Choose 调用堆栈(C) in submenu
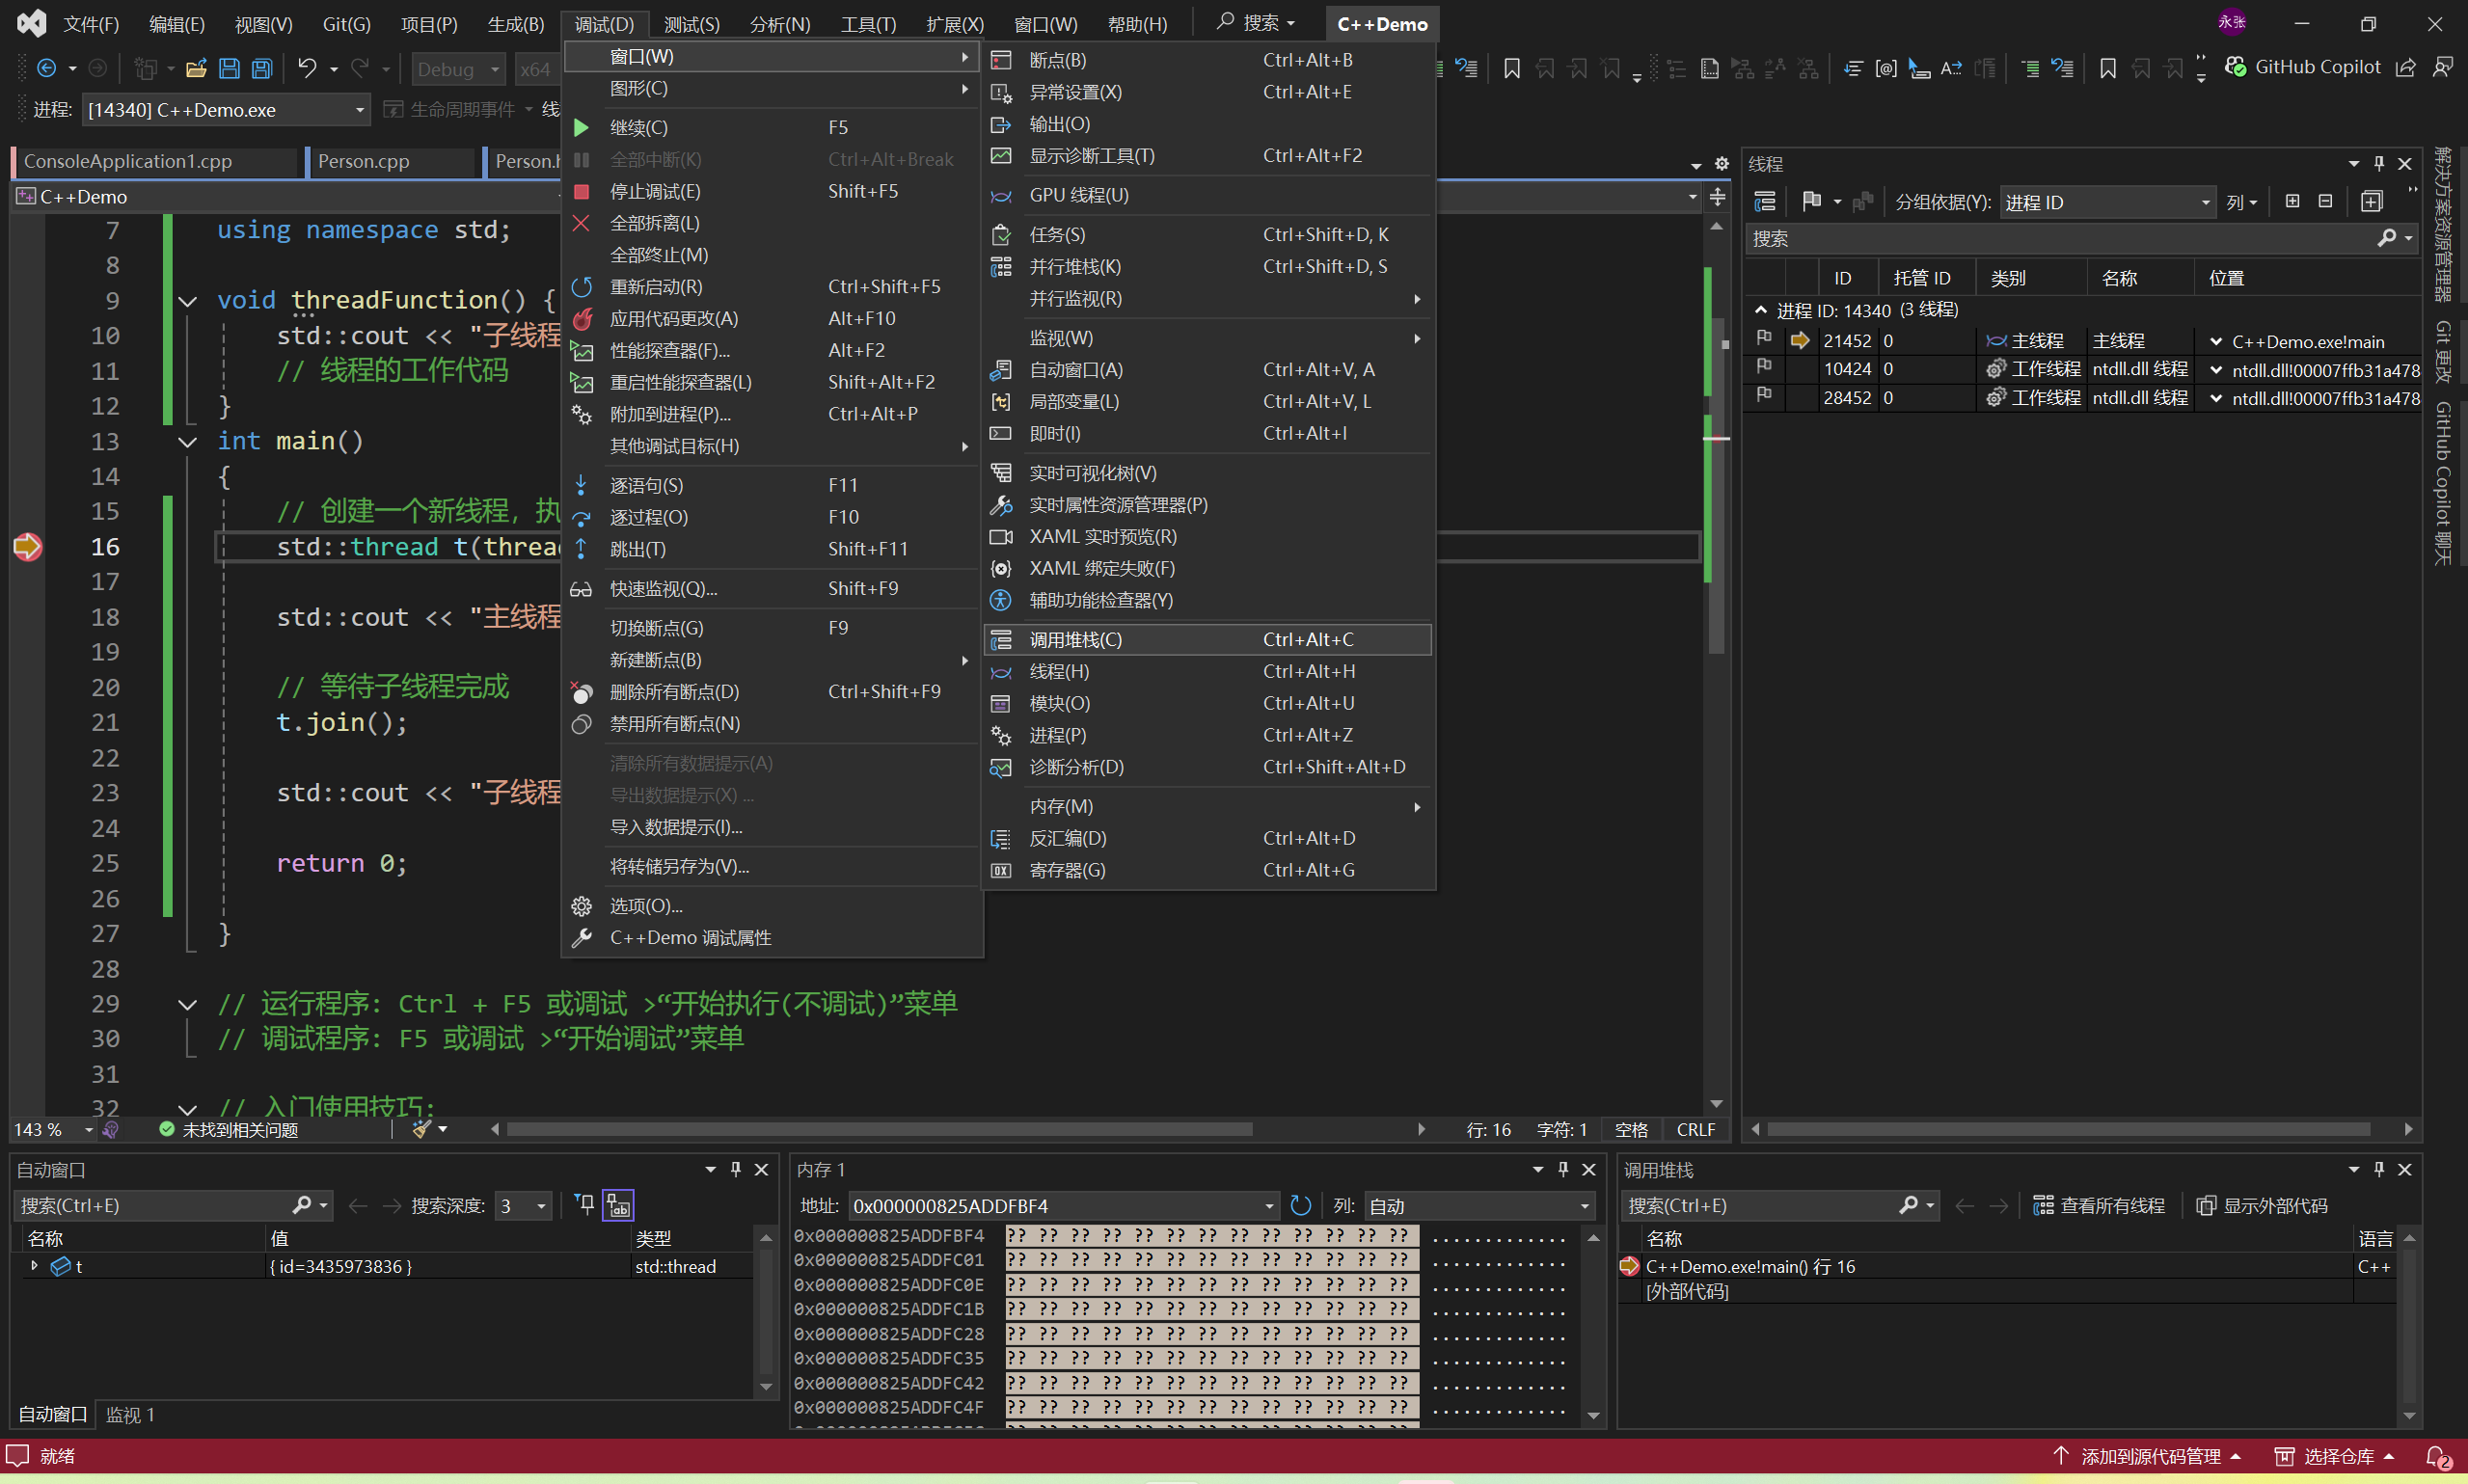 point(1209,640)
